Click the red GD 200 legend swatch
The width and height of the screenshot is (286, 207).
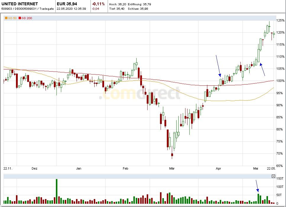click(x=20, y=18)
